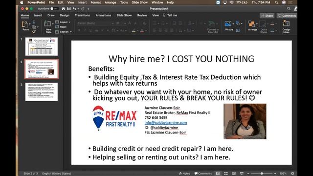Click the Paste clipboard icon
Viewport: 313px width, 176px height.
(25, 24)
